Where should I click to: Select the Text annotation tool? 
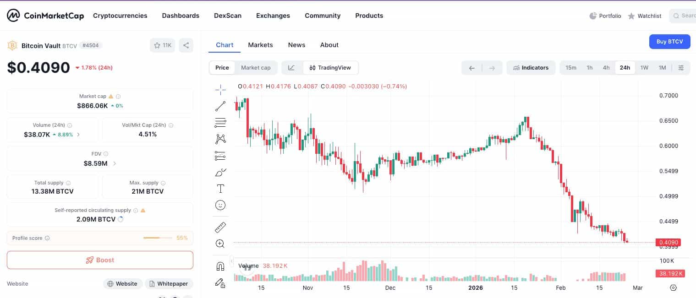[x=220, y=188]
